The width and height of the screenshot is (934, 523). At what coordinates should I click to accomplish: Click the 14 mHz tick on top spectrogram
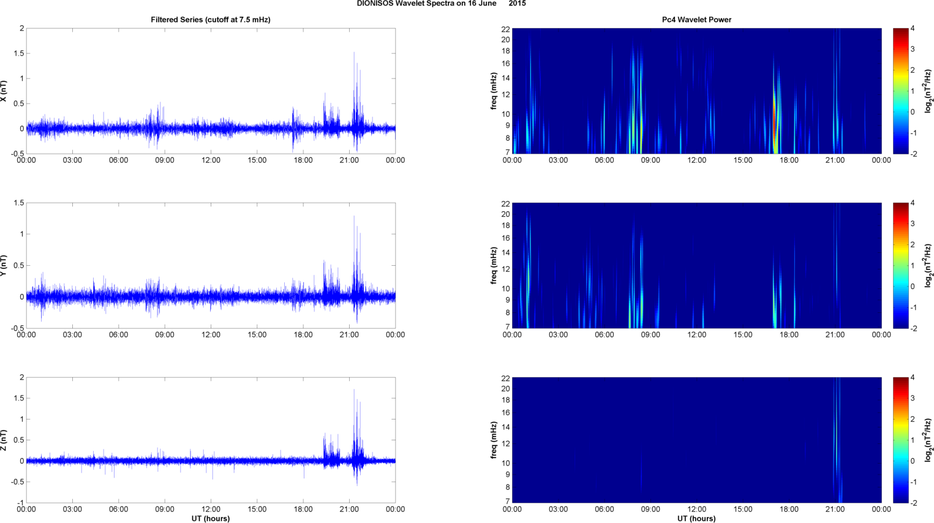(x=506, y=78)
